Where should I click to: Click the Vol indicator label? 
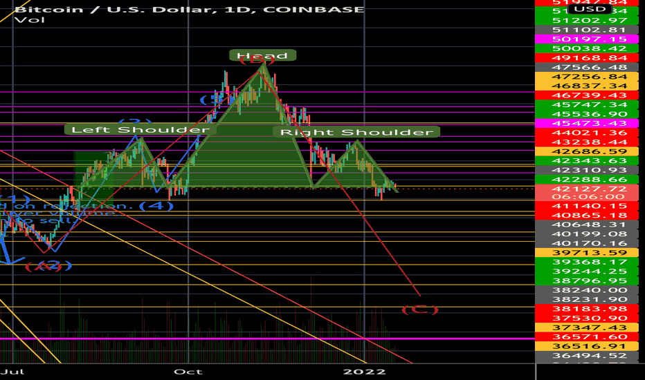click(29, 20)
